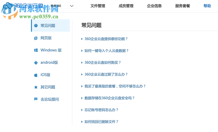Expand question 我买了最高级的套餐，空间不够怎么办？
218x132 pixels.
115,86
